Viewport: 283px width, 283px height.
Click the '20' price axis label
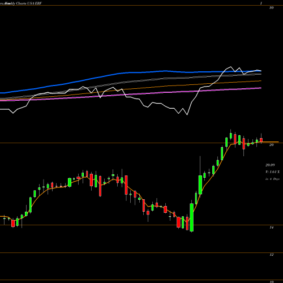point(271,145)
